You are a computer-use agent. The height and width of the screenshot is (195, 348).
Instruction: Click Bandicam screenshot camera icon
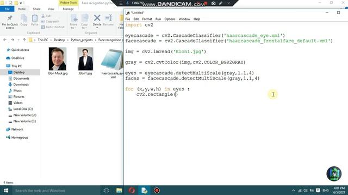click(x=213, y=3)
